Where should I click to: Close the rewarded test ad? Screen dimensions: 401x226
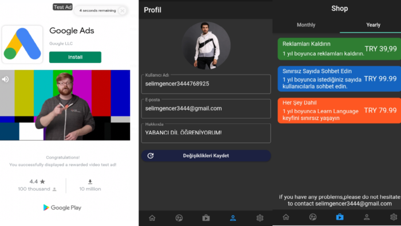coord(122,11)
